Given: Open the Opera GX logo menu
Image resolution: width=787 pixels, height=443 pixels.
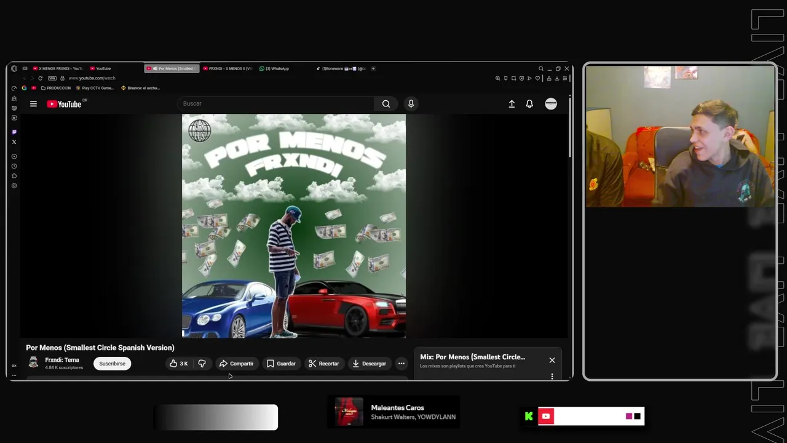Looking at the screenshot, I should [14, 68].
